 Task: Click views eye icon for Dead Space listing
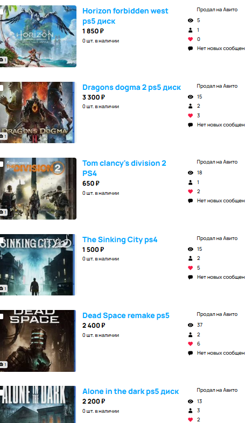coord(191,326)
